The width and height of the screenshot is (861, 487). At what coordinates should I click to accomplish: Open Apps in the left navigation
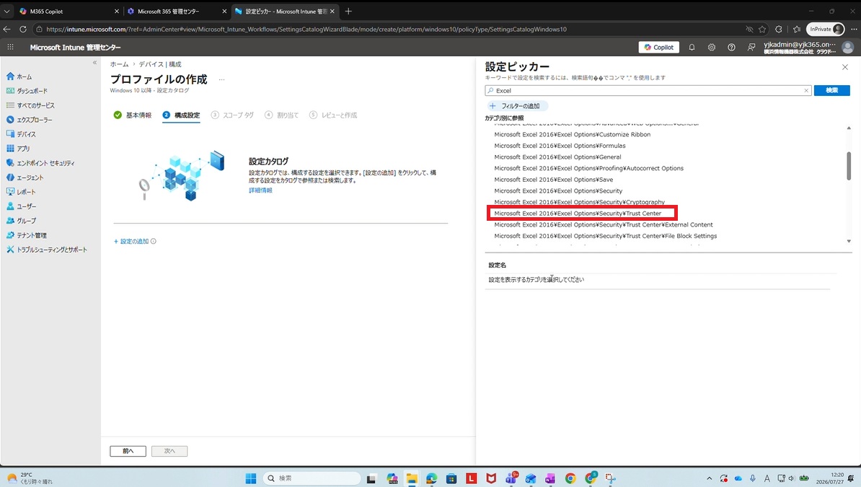(x=18, y=149)
